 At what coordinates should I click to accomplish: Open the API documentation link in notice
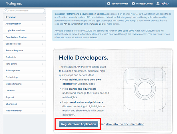[73, 24]
